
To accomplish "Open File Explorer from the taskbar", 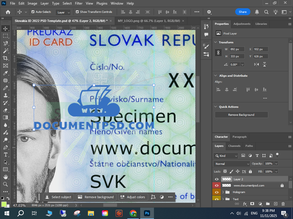I will point(91,213).
